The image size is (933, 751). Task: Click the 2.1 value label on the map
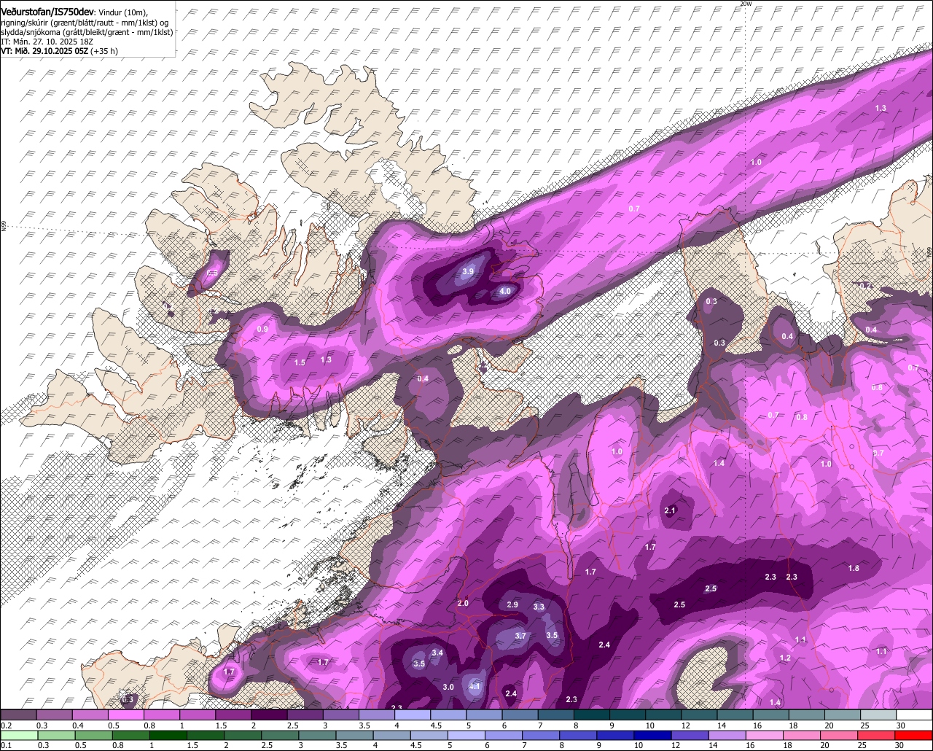(x=671, y=510)
